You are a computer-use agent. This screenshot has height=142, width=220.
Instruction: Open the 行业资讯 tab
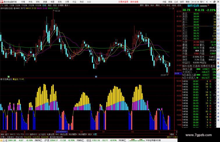pos(36,137)
